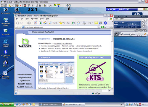148x107 pixels.
Task: Open the Favorites menu in Internet Explorer
Action: click(x=34, y=19)
